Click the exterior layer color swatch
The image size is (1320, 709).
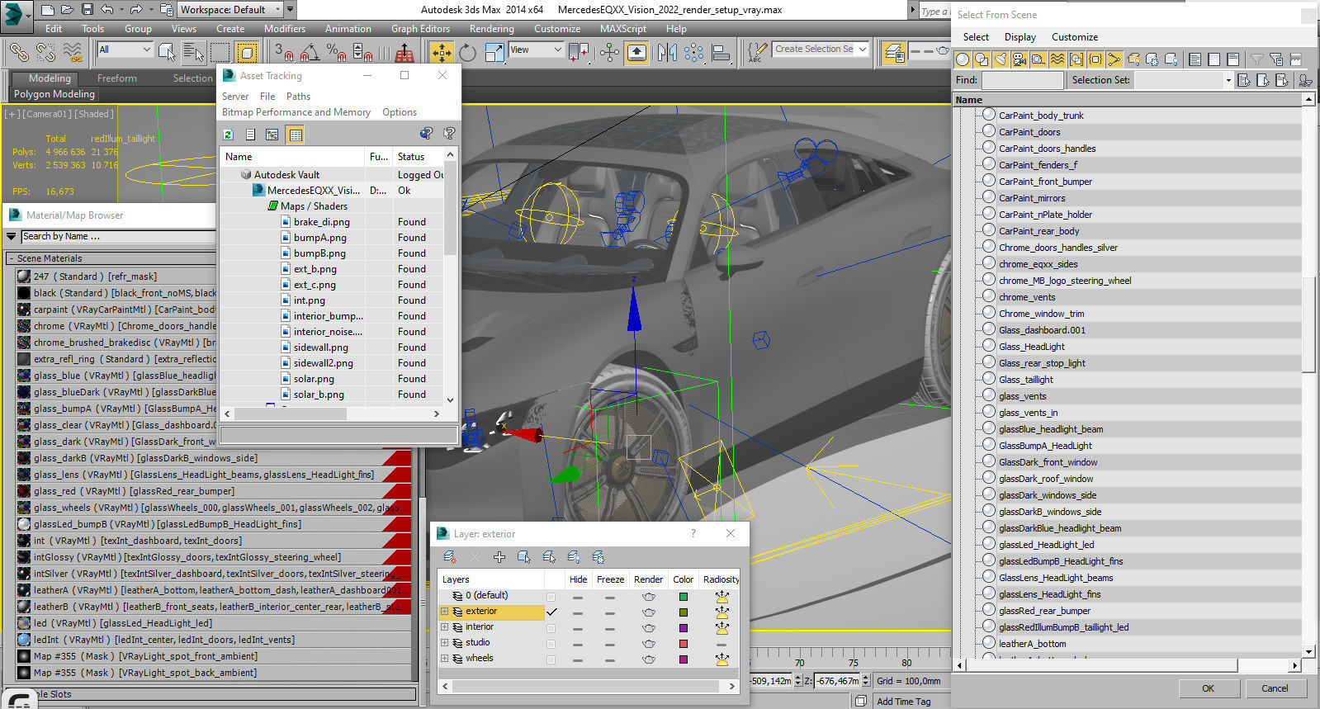pos(683,612)
